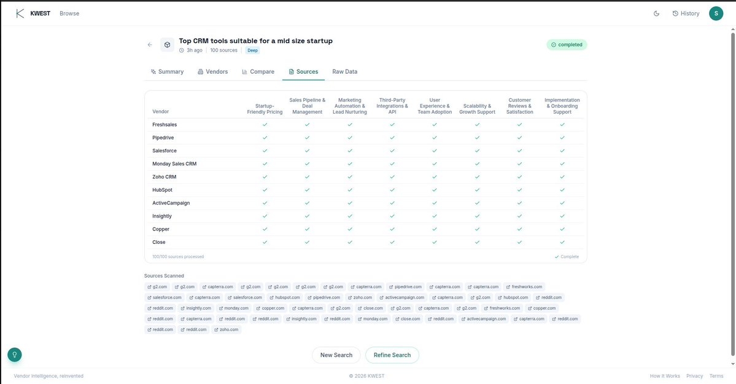Viewport: 736px width, 384px height.
Task: Open the user avatar S menu
Action: tap(716, 14)
